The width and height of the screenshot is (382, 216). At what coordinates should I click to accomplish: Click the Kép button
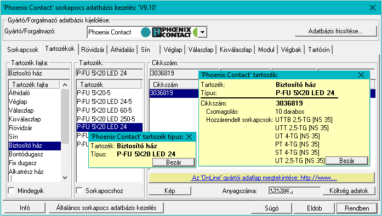(170, 191)
